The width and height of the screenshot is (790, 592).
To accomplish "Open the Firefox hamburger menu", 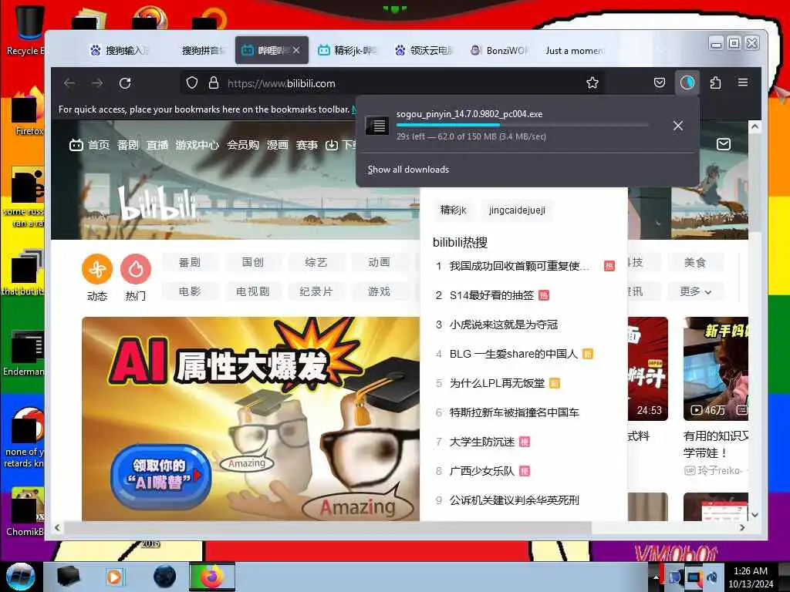I will point(743,82).
